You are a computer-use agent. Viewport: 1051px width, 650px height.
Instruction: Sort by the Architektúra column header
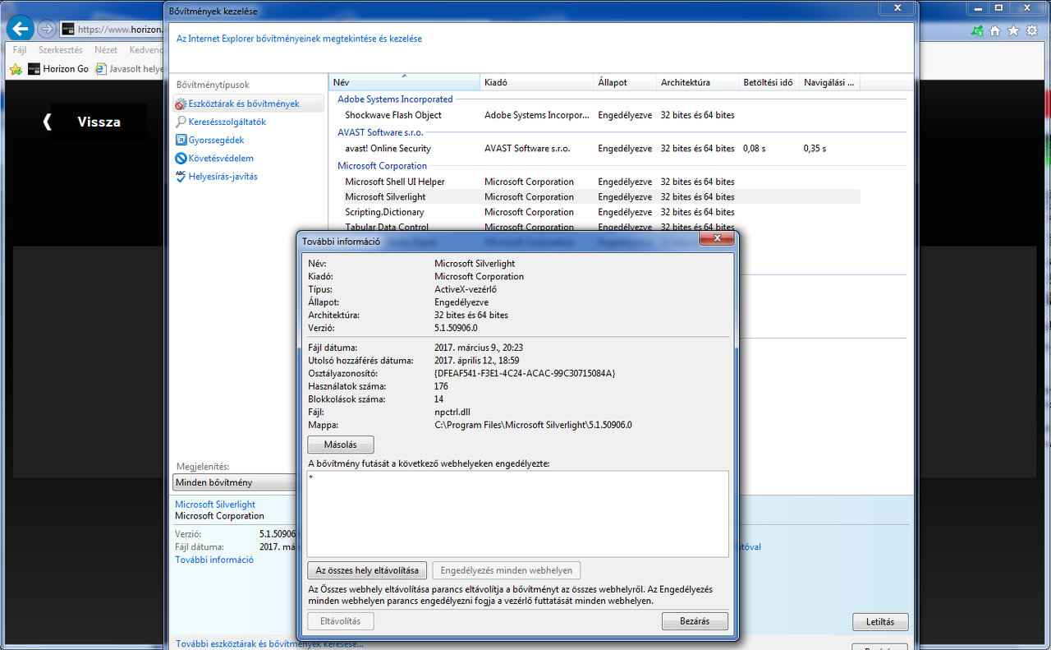696,82
